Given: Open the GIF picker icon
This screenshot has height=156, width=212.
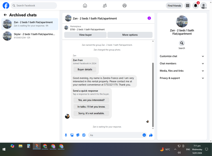Looking at the screenshot, I should coord(84,135).
